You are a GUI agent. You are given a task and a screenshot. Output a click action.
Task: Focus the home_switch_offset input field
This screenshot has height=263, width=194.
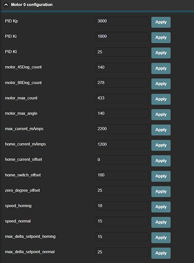click(122, 175)
